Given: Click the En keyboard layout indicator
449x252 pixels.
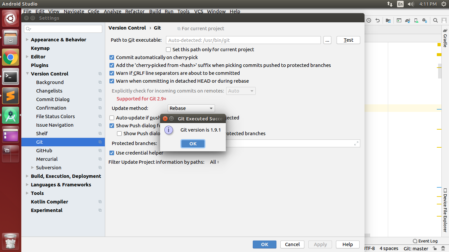Looking at the screenshot, I should pos(400,4).
